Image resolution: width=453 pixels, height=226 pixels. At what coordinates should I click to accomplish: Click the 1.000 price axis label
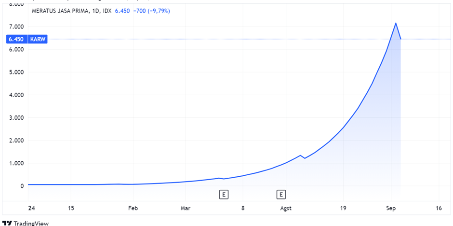pyautogui.click(x=16, y=163)
